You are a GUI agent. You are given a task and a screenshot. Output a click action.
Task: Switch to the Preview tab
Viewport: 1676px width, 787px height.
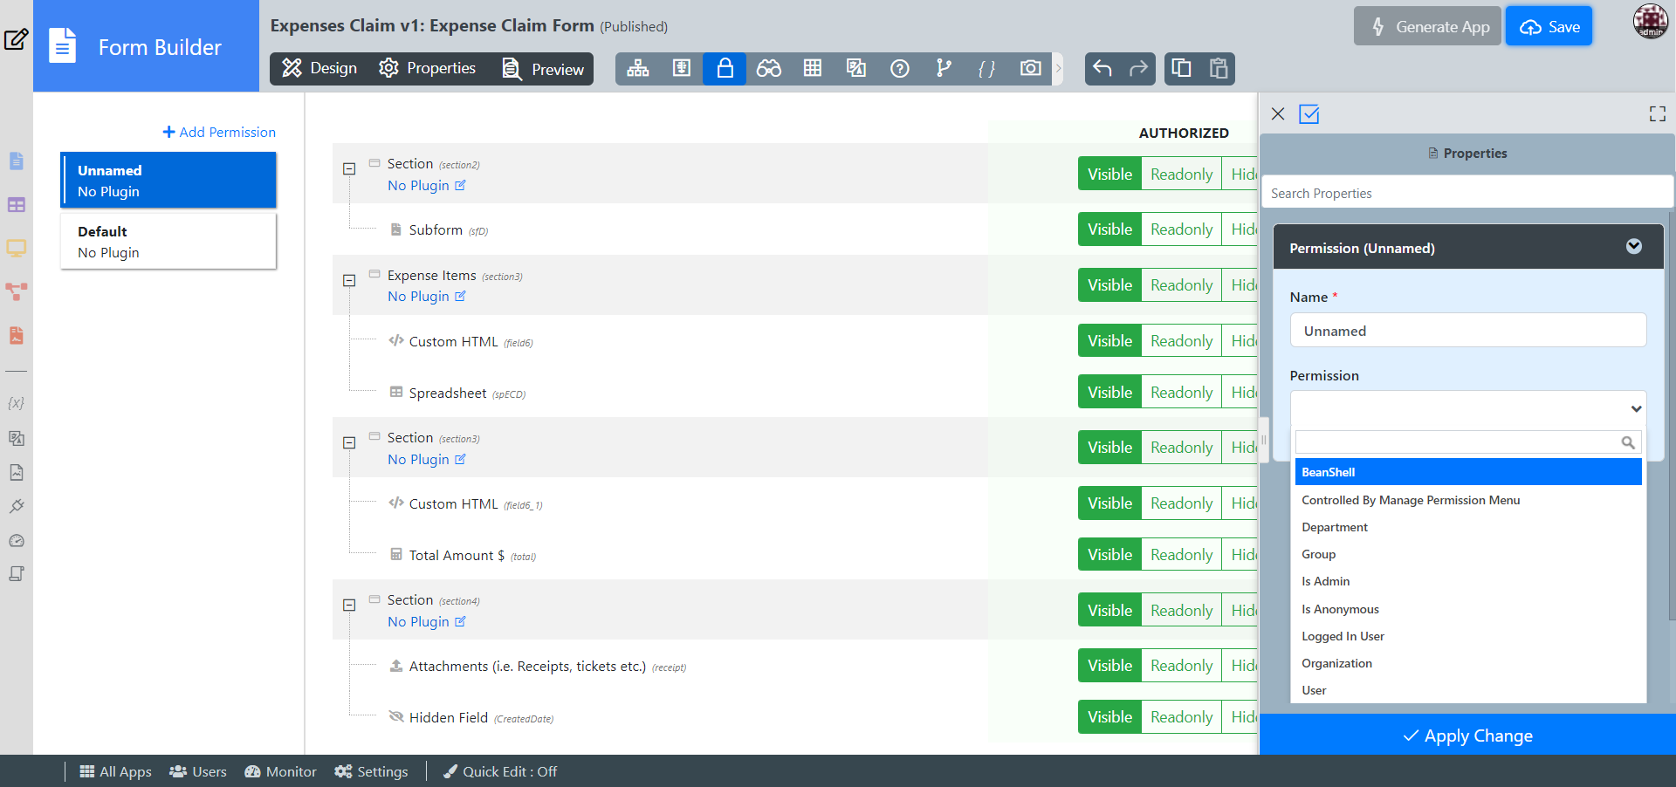(x=543, y=69)
